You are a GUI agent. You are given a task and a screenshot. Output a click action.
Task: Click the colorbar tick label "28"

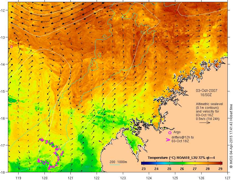point(208,169)
